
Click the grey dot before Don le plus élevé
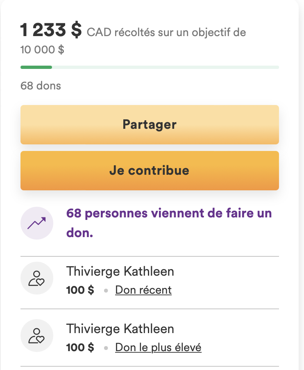pos(106,348)
